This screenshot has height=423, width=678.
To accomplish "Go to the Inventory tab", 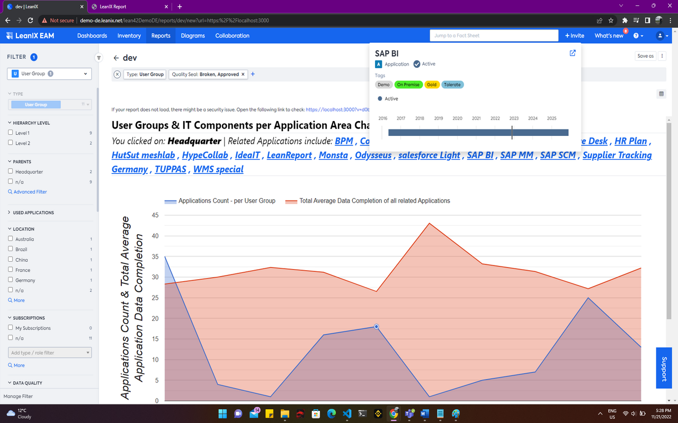I will pyautogui.click(x=129, y=35).
